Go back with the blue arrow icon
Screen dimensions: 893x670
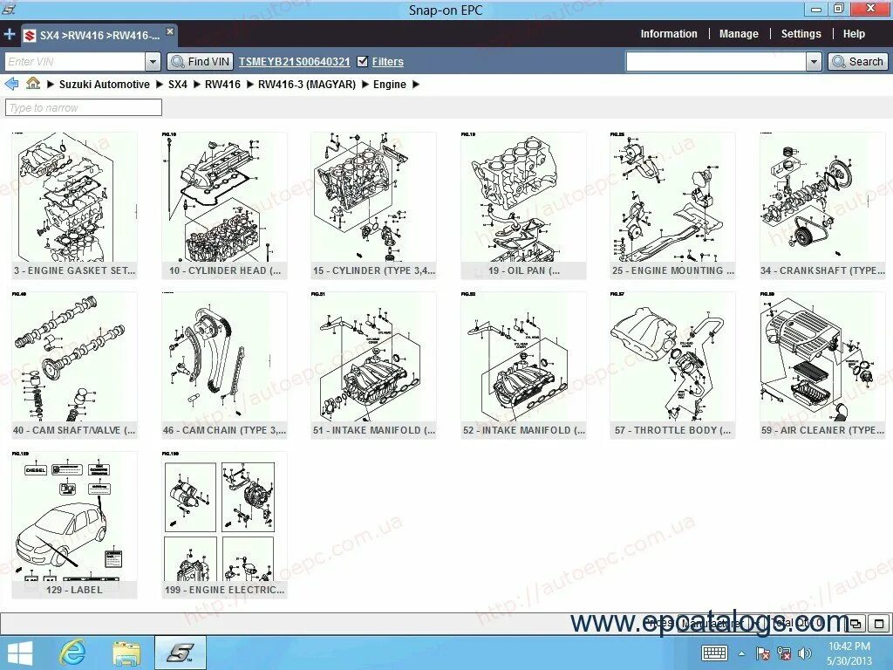(11, 84)
